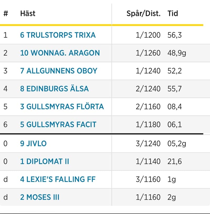Image resolution: width=210 pixels, height=214 pixels.
Task: Open 8 EDINBURGS ÄLSA details
Action: tap(54, 89)
